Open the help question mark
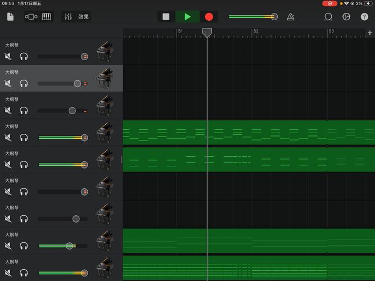 pyautogui.click(x=364, y=17)
